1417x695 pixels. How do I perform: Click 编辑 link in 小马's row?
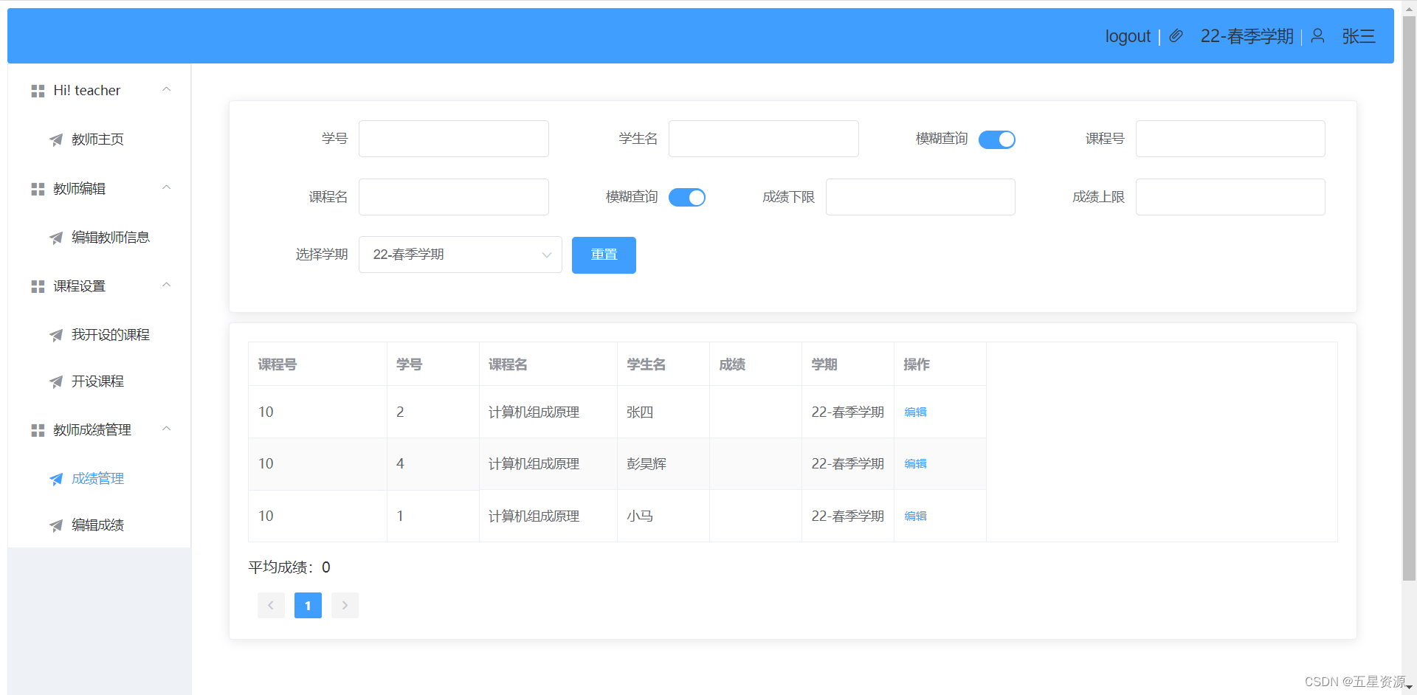[x=916, y=516]
